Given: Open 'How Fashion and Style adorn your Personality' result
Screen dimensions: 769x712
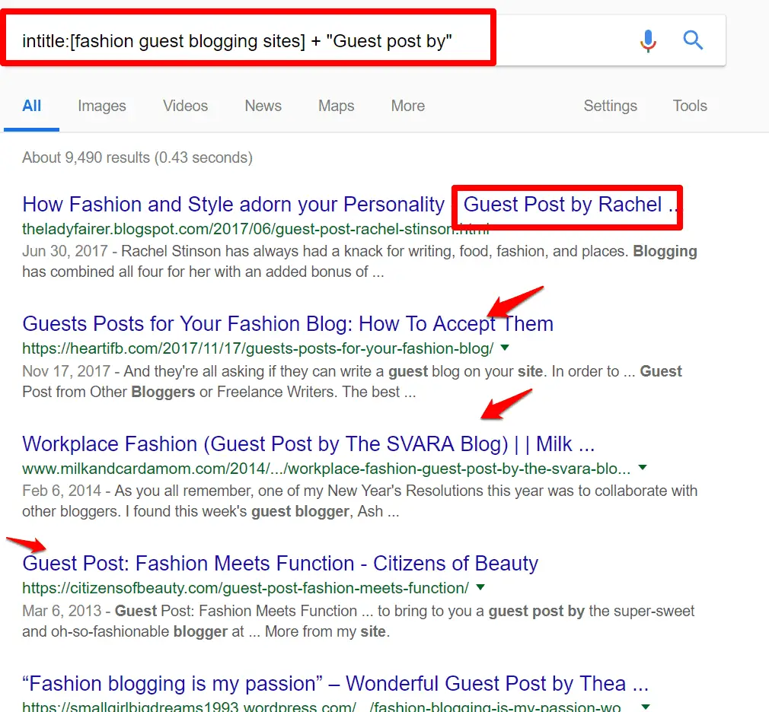Looking at the screenshot, I should pos(350,205).
